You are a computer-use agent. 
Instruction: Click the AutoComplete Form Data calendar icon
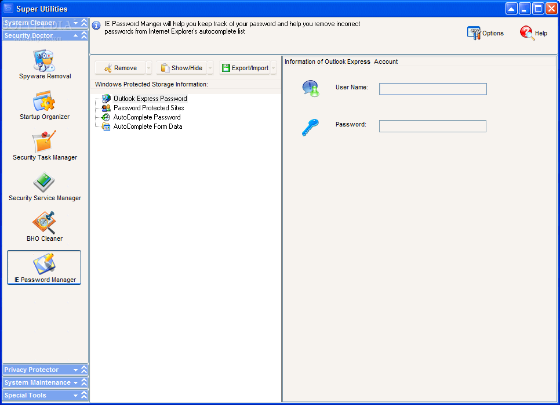(106, 126)
